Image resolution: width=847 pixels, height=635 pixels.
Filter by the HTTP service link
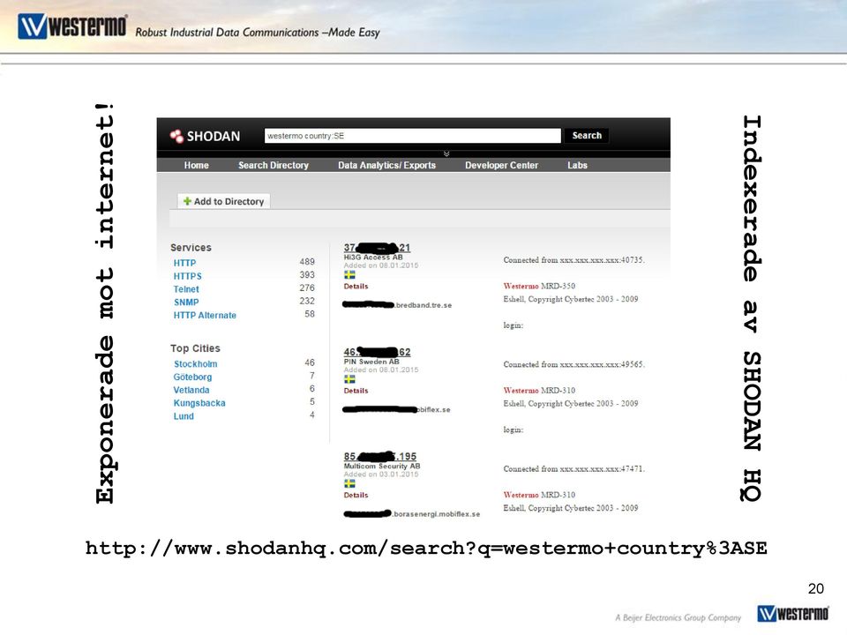[x=184, y=263]
